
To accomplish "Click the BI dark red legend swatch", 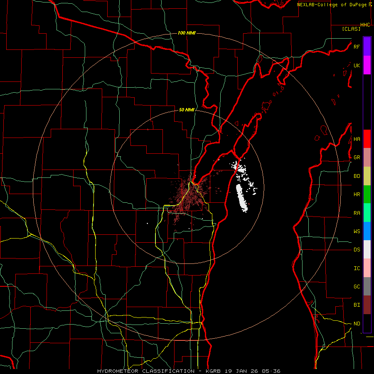I will [367, 305].
